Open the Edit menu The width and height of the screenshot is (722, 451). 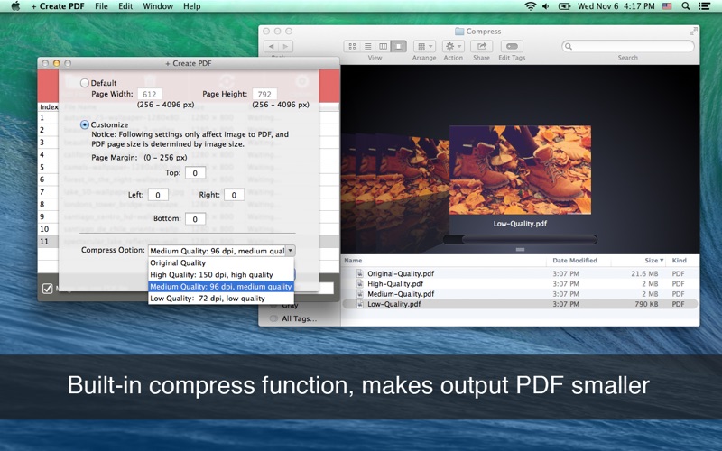click(x=125, y=6)
